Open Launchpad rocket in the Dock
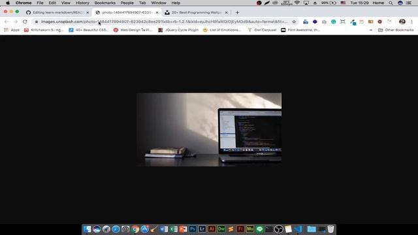Screen dimensions: 418x235 click(106, 229)
